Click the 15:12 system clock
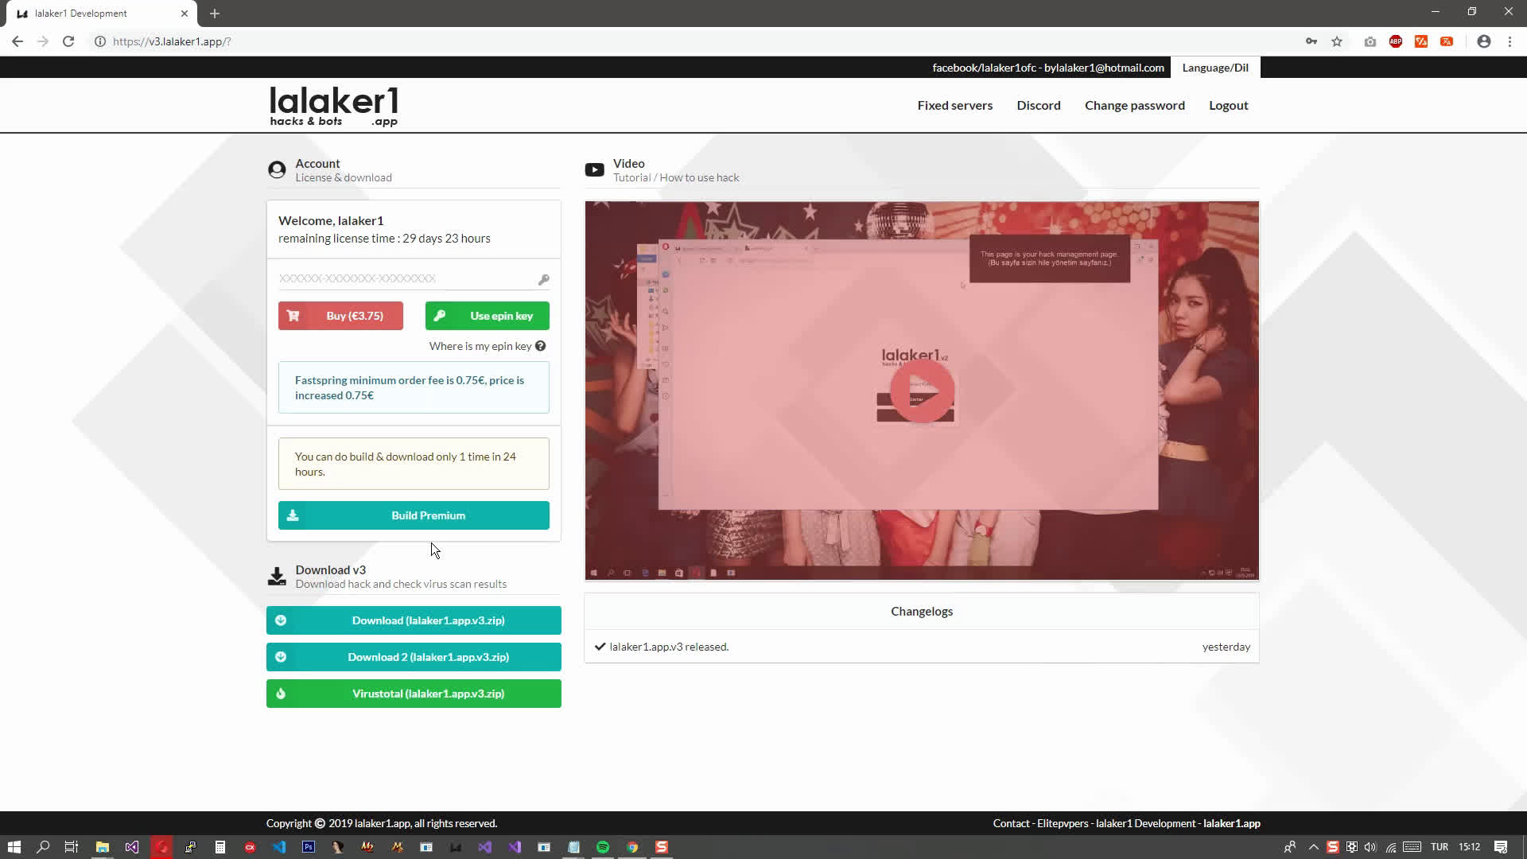Viewport: 1527px width, 859px height. pyautogui.click(x=1469, y=847)
